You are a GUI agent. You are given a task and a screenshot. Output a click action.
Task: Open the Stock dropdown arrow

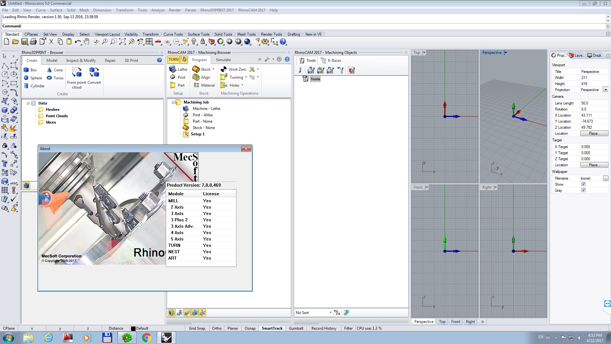point(213,69)
